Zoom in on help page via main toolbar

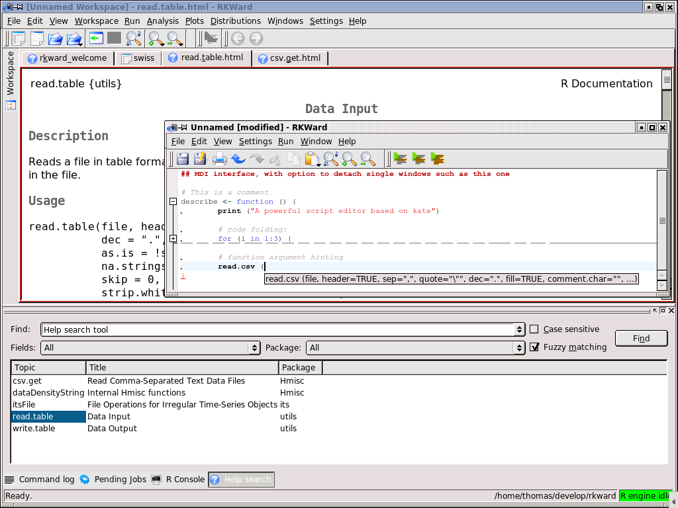coord(156,39)
